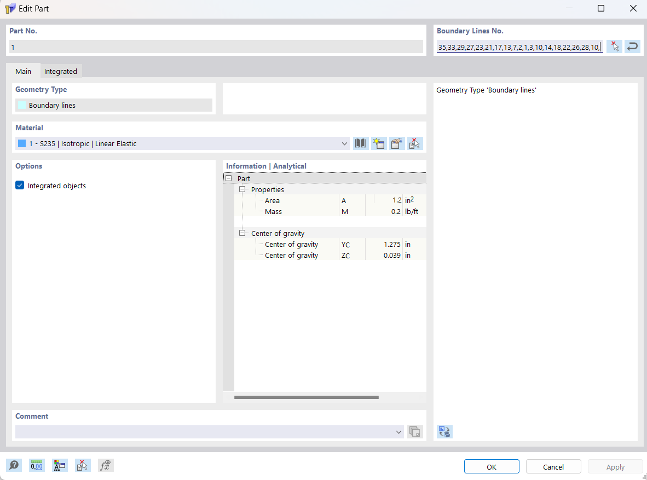647x480 pixels.
Task: Clear the boundary lines selection
Action: pyautogui.click(x=614, y=47)
